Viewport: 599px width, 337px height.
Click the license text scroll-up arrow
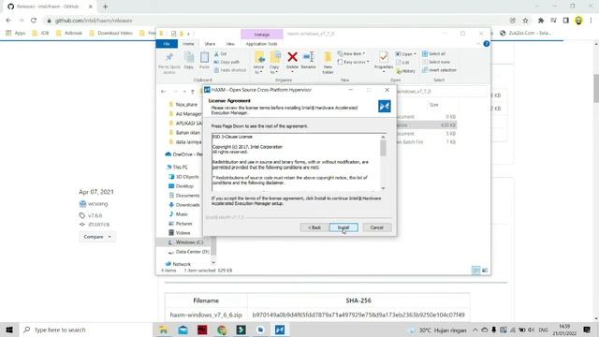[x=383, y=137]
